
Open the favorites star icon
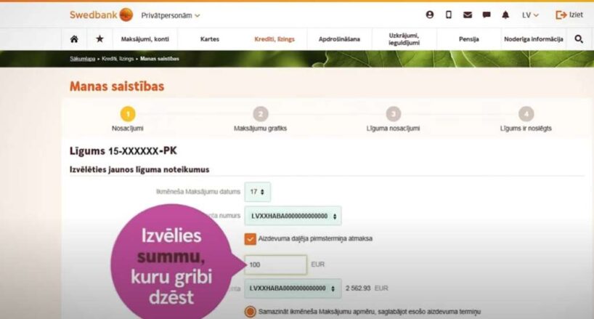99,39
